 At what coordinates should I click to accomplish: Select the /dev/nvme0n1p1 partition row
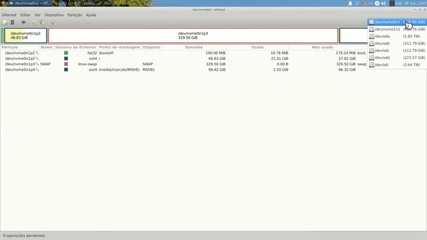pyautogui.click(x=184, y=53)
